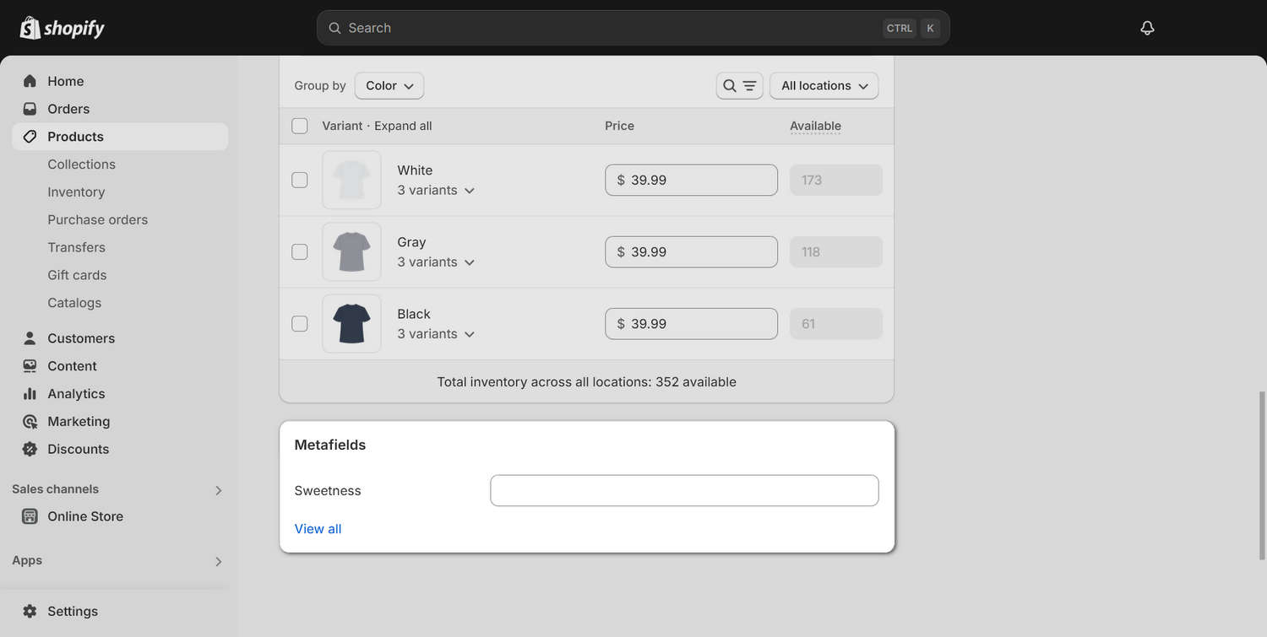Select the Black t-shirt thumbnail
The image size is (1267, 637).
[351, 323]
